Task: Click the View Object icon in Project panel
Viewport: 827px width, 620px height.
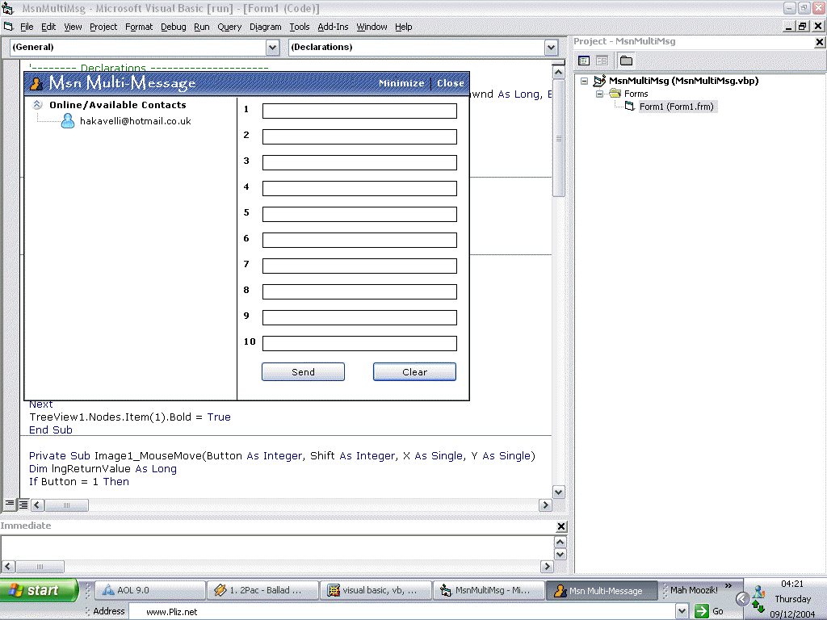Action: 602,61
